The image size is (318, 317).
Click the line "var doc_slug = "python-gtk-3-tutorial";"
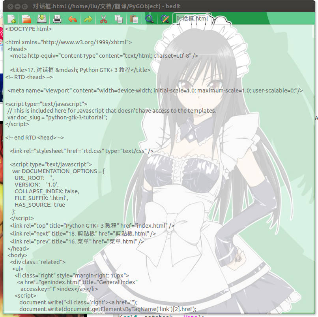(x=57, y=117)
